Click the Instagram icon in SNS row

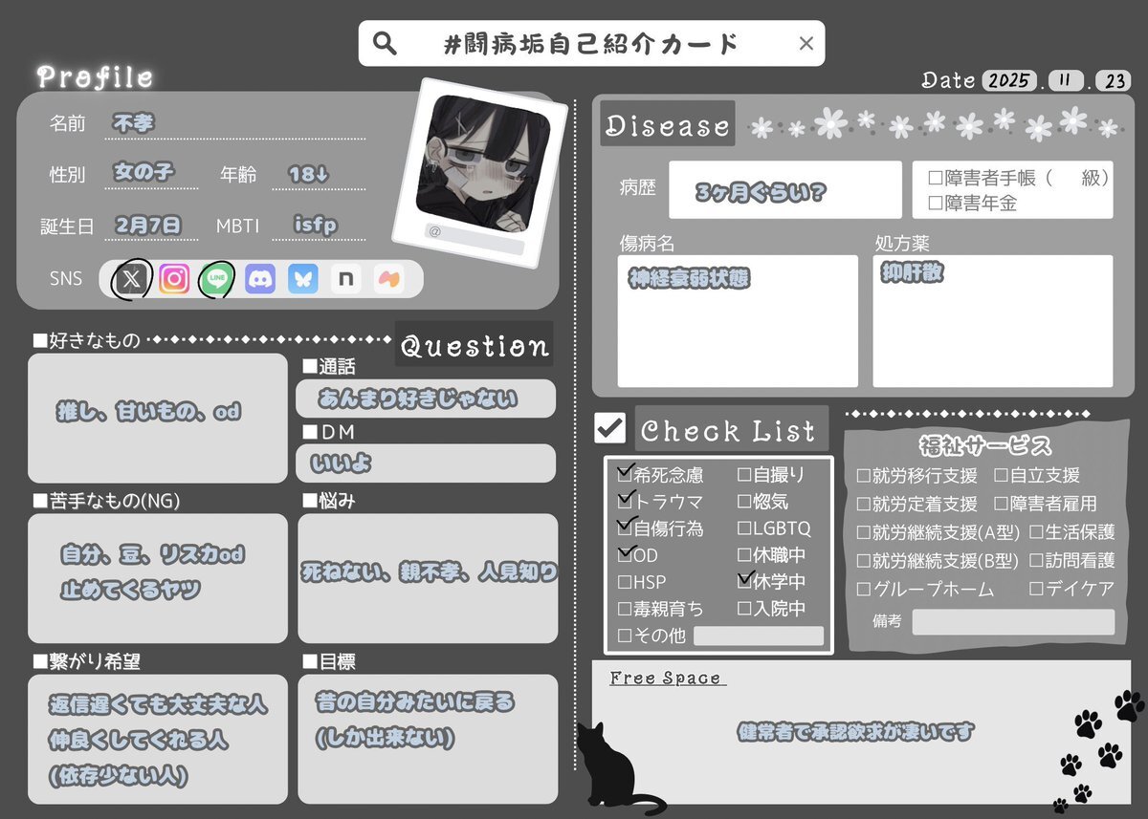click(174, 279)
